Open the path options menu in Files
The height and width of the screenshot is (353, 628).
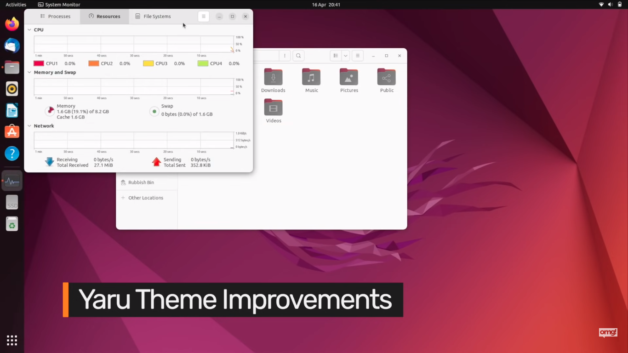coord(285,56)
